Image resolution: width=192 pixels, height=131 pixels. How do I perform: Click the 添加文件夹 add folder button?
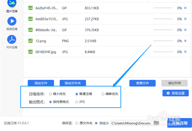(73, 83)
